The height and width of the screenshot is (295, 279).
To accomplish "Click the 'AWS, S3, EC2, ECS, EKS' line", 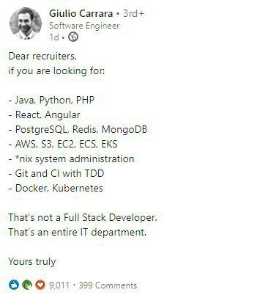I will (x=63, y=144).
